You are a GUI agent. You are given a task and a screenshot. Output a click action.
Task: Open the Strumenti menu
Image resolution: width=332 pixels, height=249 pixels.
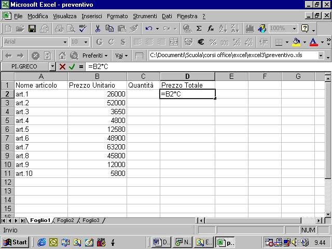(145, 16)
